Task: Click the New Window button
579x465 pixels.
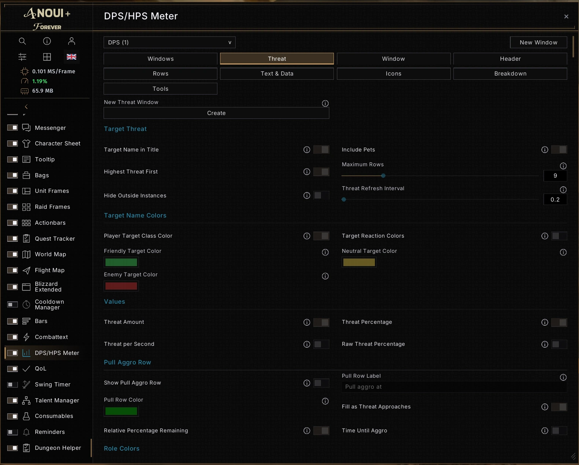Action: (x=538, y=43)
